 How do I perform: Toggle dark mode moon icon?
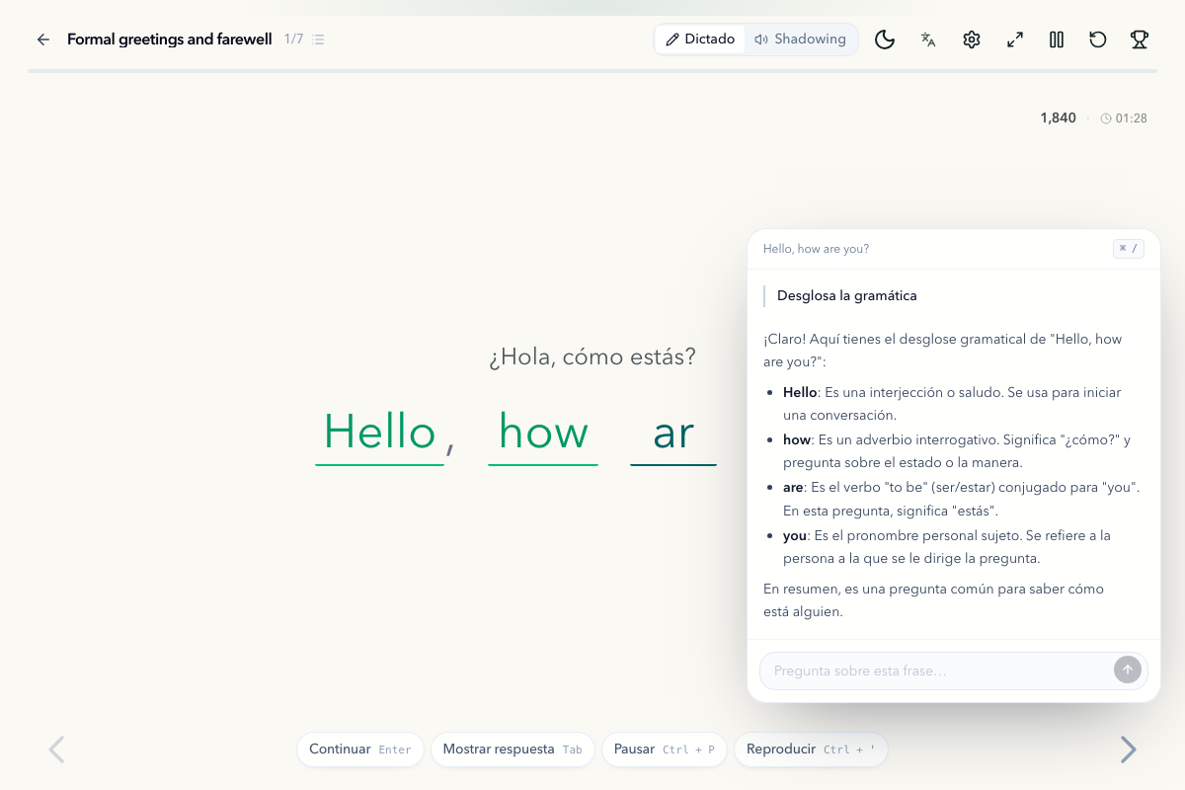(885, 39)
